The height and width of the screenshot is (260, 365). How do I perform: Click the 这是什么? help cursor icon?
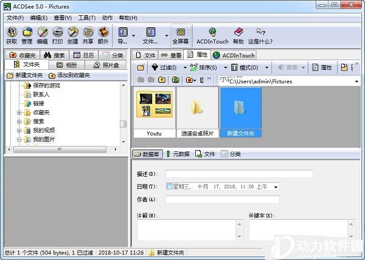point(260,36)
